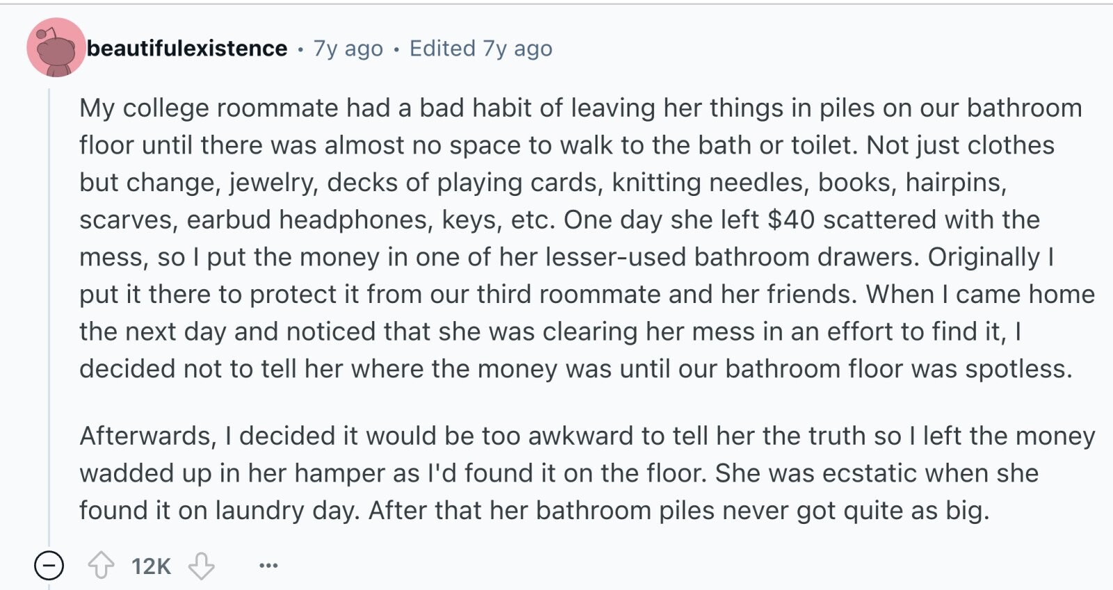
Task: Click the '7y ago' comment timestamp
Action: pos(349,48)
